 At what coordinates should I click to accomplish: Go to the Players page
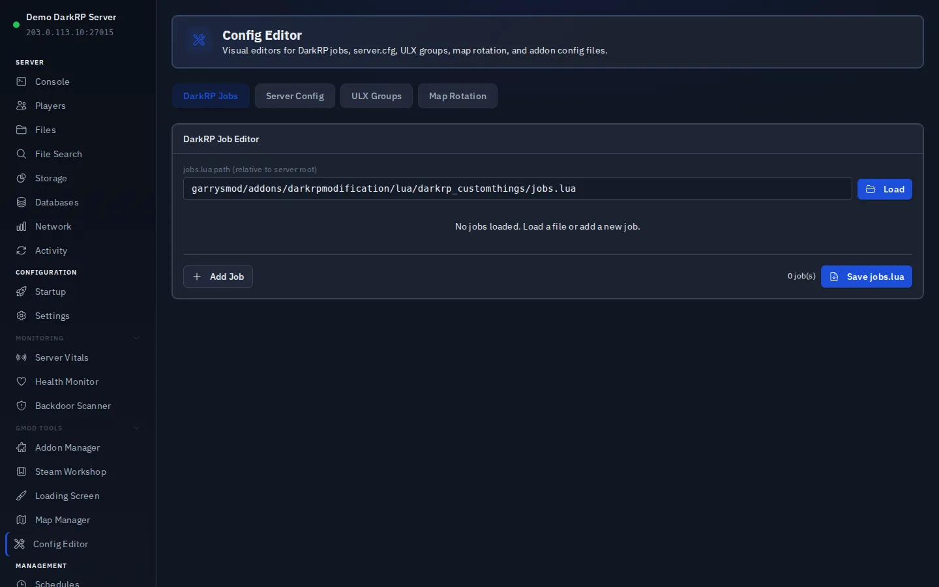pos(78,106)
